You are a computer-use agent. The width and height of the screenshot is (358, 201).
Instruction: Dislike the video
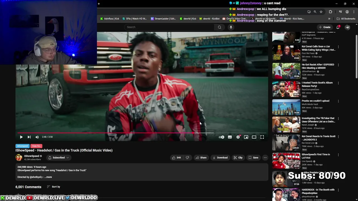pyautogui.click(x=187, y=158)
